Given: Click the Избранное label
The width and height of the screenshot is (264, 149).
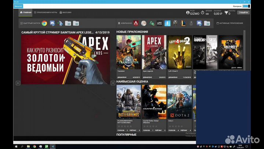Looking at the screenshot, I should pos(125,23).
